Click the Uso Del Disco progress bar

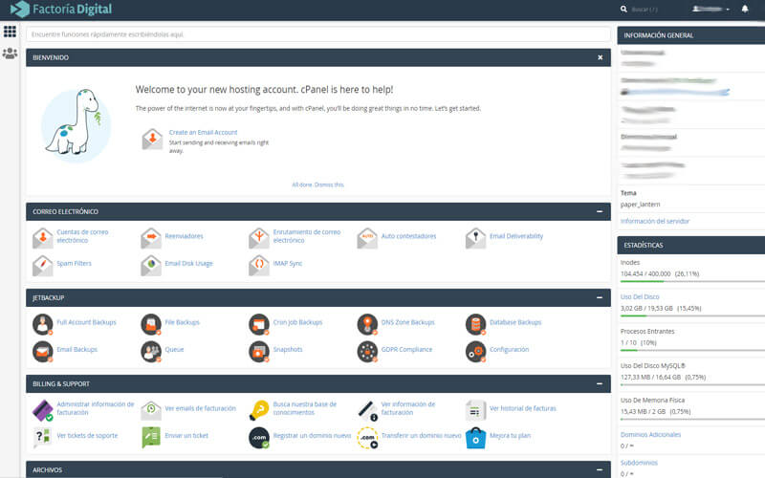(x=692, y=316)
